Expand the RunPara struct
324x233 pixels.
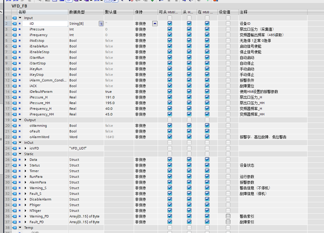click(25, 177)
